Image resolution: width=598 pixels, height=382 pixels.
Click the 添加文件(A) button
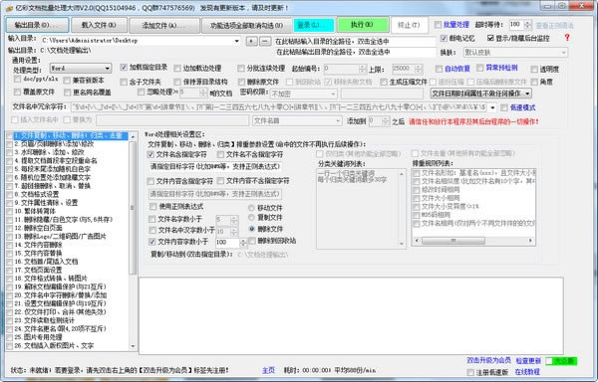click(x=164, y=25)
